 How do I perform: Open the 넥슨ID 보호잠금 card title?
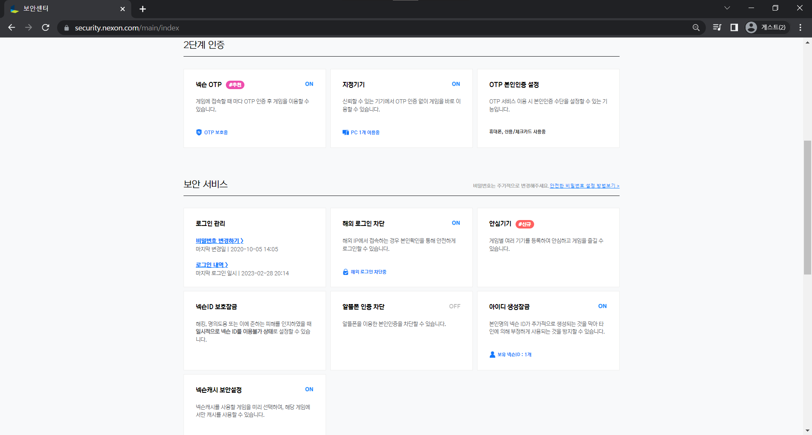click(x=216, y=307)
